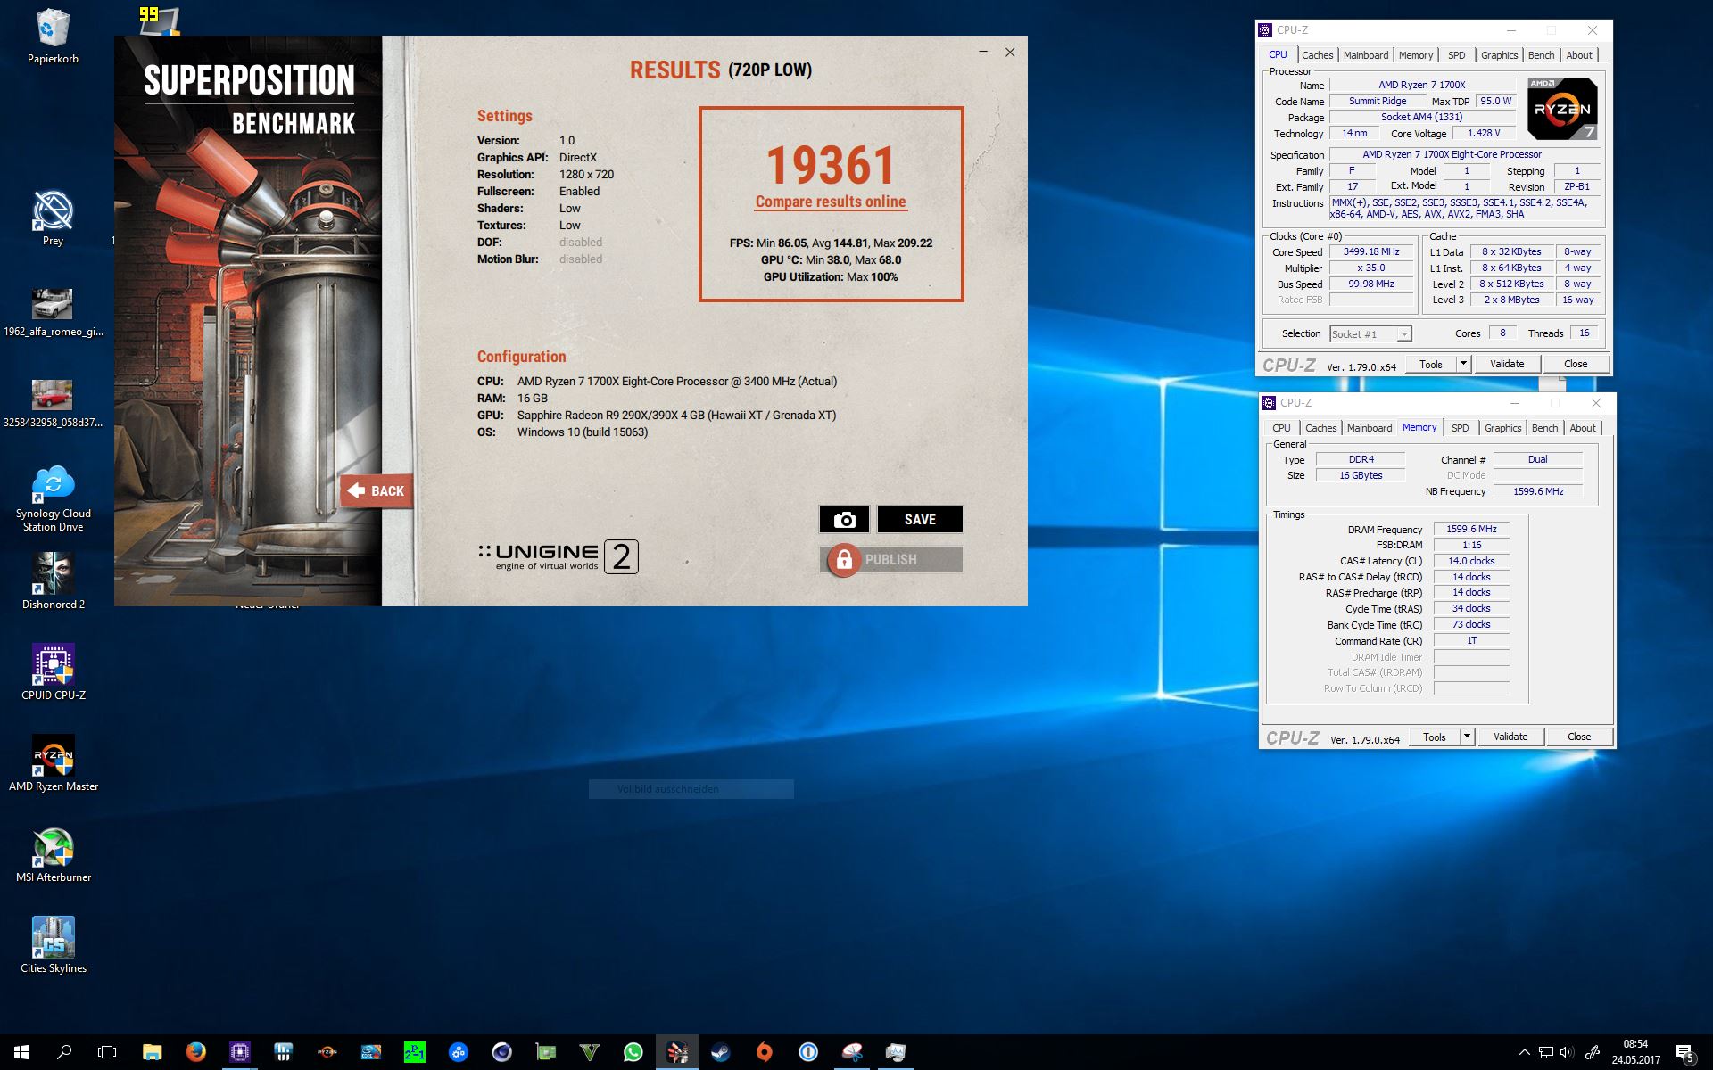1713x1070 pixels.
Task: Open Tools dropdown arrow in lower CPU-Z
Action: pyautogui.click(x=1467, y=737)
